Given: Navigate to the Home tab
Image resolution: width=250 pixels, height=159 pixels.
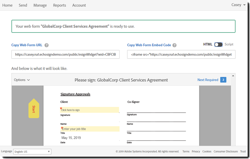Looking at the screenshot, I should coord(8,5).
